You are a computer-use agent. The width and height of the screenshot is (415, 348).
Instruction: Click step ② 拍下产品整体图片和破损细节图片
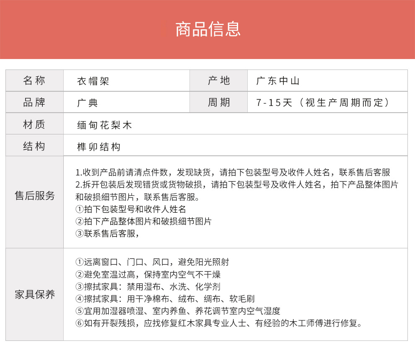tap(143, 221)
